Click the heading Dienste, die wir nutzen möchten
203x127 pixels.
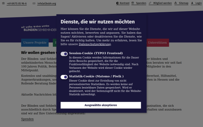98,22
